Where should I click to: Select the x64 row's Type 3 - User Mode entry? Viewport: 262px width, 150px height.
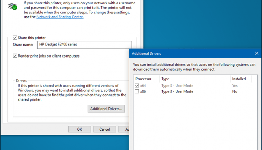coord(177,86)
